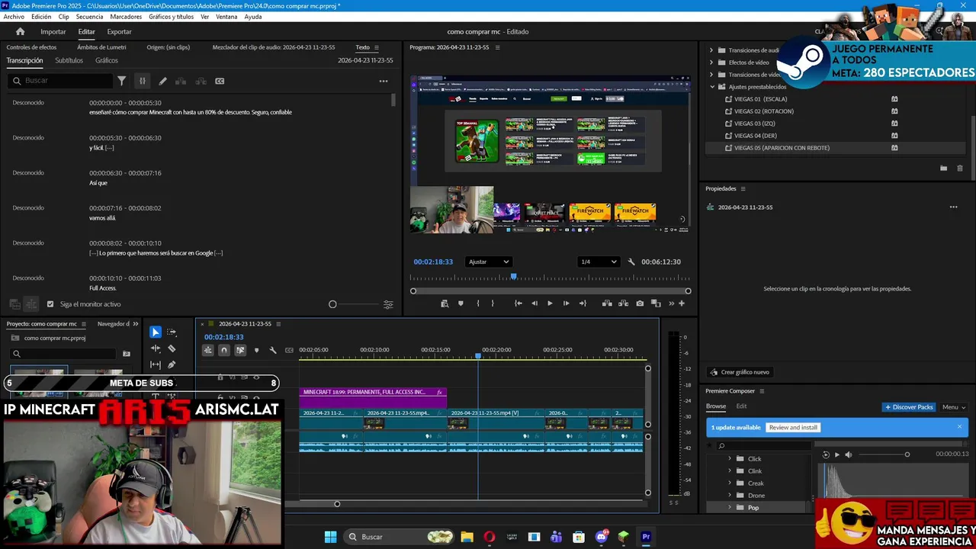Click the Comparison View icon
Screen dimensions: 976x549
(656, 303)
